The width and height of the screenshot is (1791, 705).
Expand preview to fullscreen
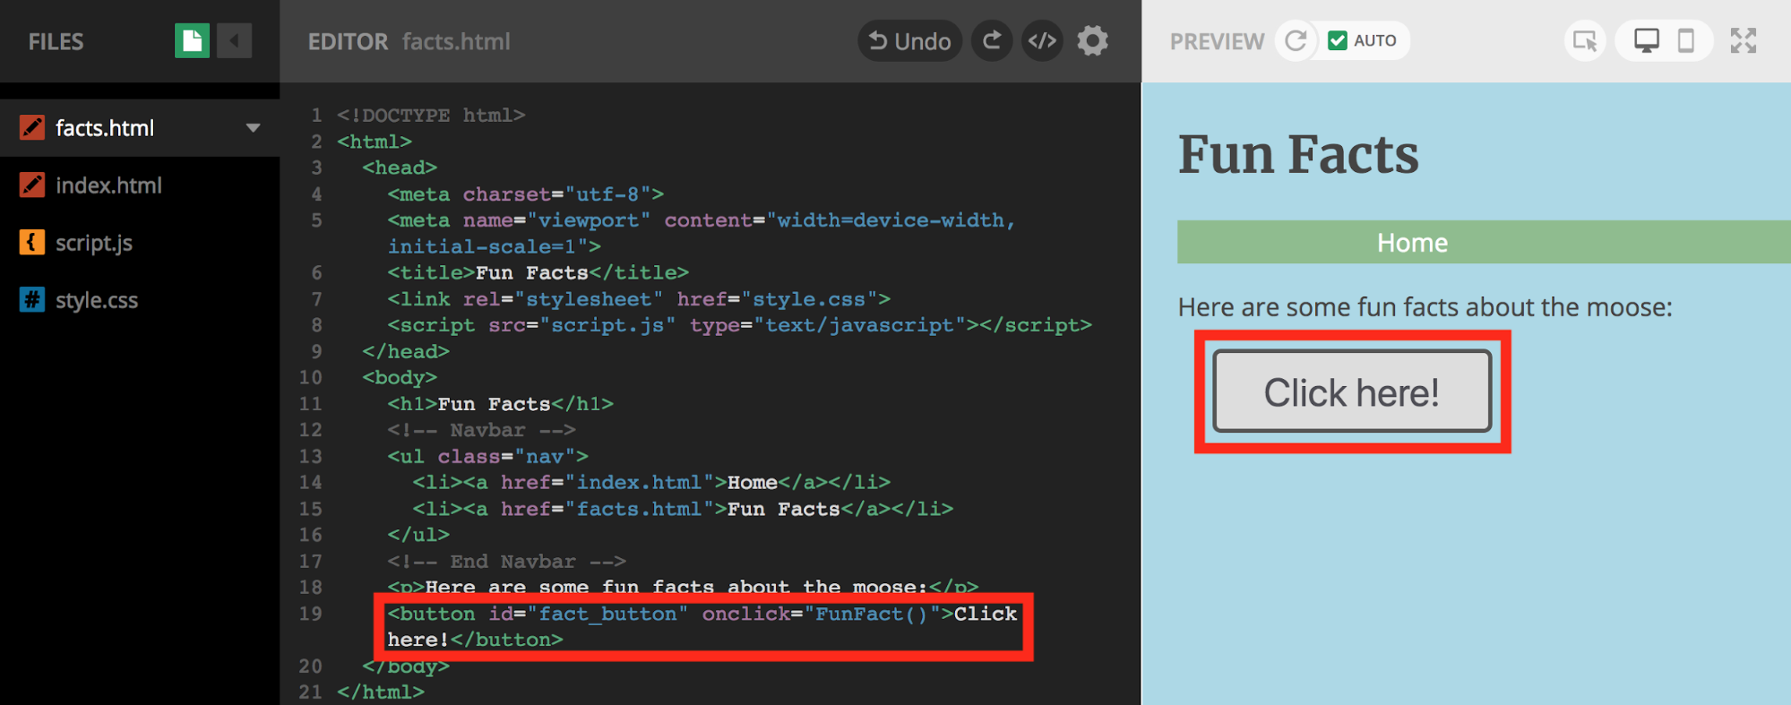point(1743,41)
